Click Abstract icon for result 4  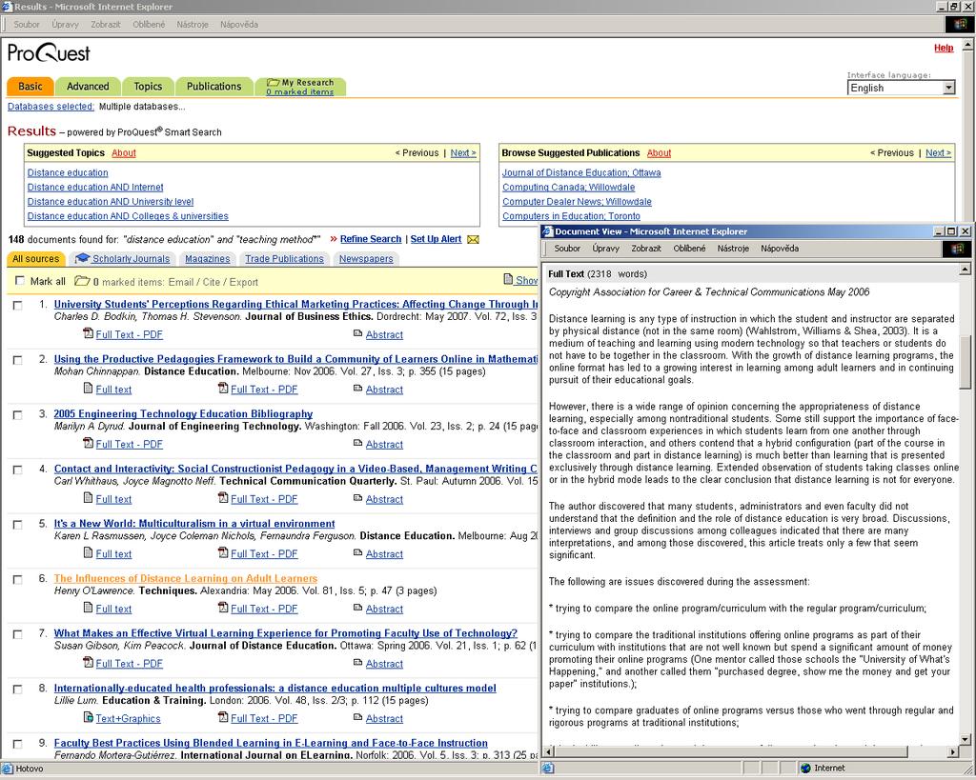pyautogui.click(x=358, y=497)
